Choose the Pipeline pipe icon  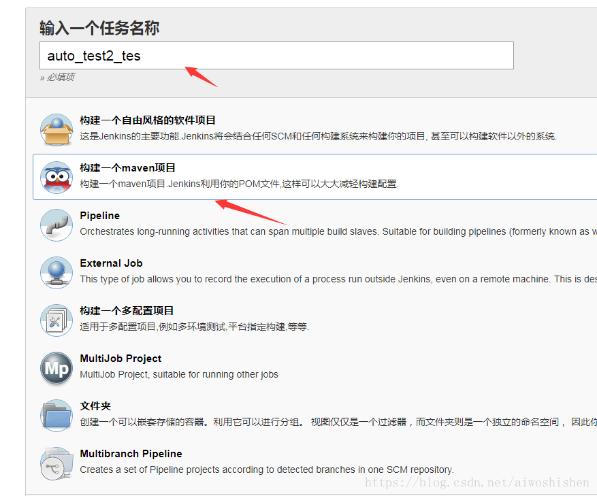(57, 225)
